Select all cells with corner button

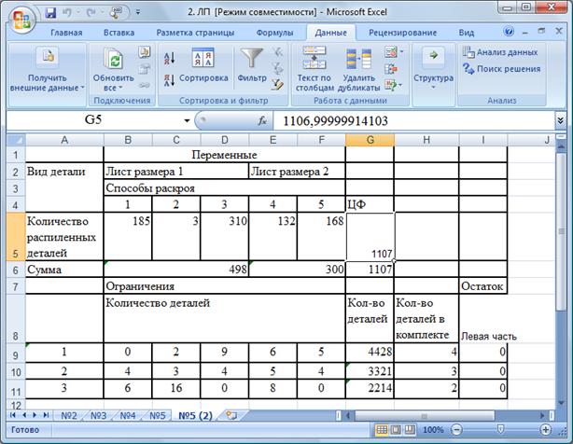[16, 140]
